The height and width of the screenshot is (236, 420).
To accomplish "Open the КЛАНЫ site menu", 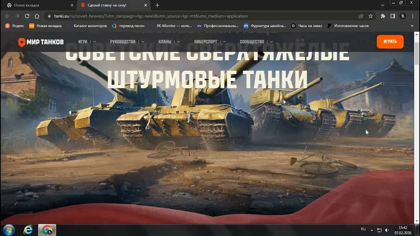I will point(165,42).
